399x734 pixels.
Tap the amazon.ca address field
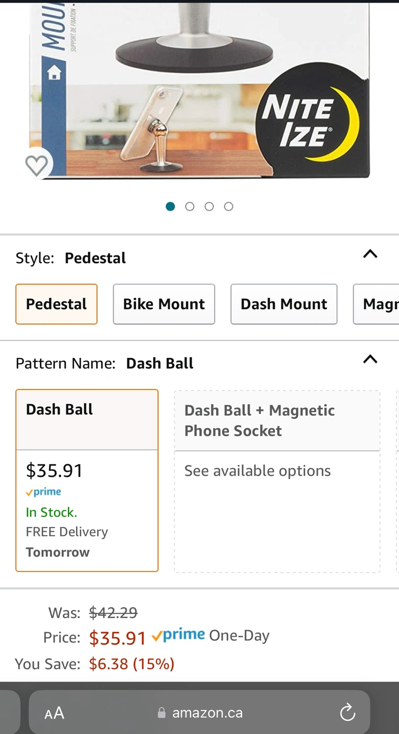point(207,713)
